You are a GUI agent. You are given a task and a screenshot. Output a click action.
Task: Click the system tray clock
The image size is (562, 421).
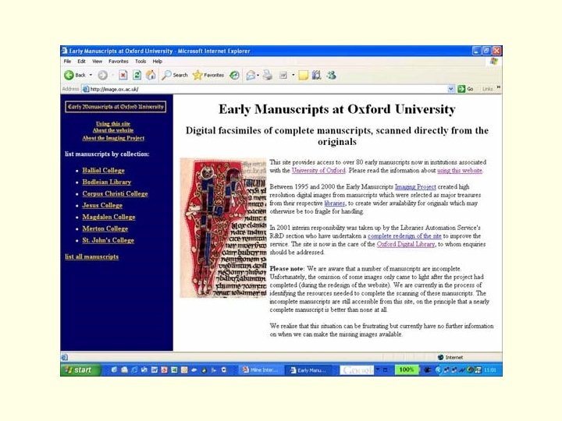pyautogui.click(x=490, y=370)
